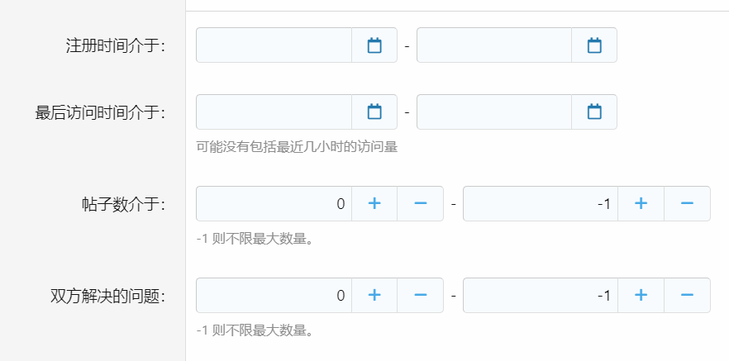Open calendar for registration end date
This screenshot has width=729, height=361.
click(x=594, y=45)
